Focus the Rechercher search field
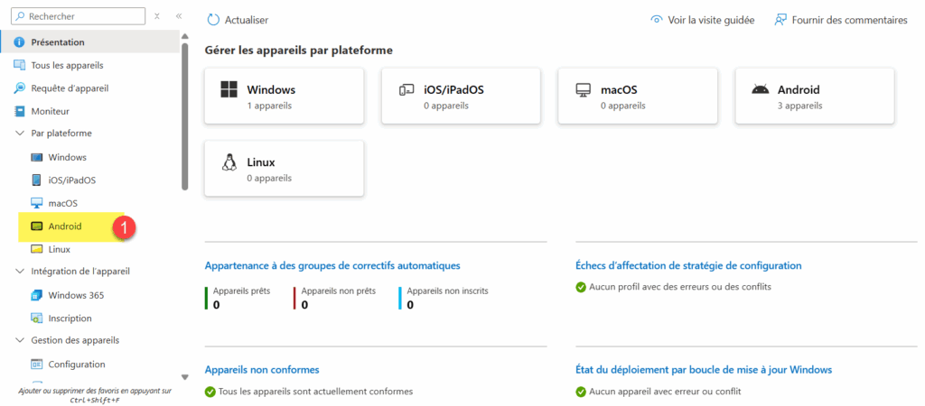 [x=78, y=16]
